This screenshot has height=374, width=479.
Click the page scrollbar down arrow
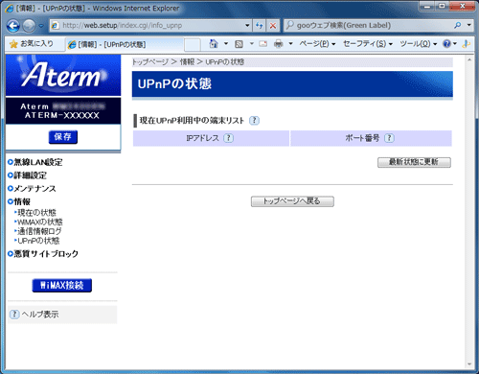[469, 364]
